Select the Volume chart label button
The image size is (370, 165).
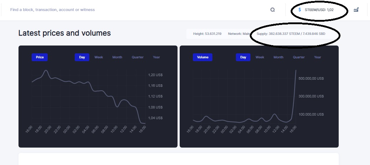click(x=202, y=57)
